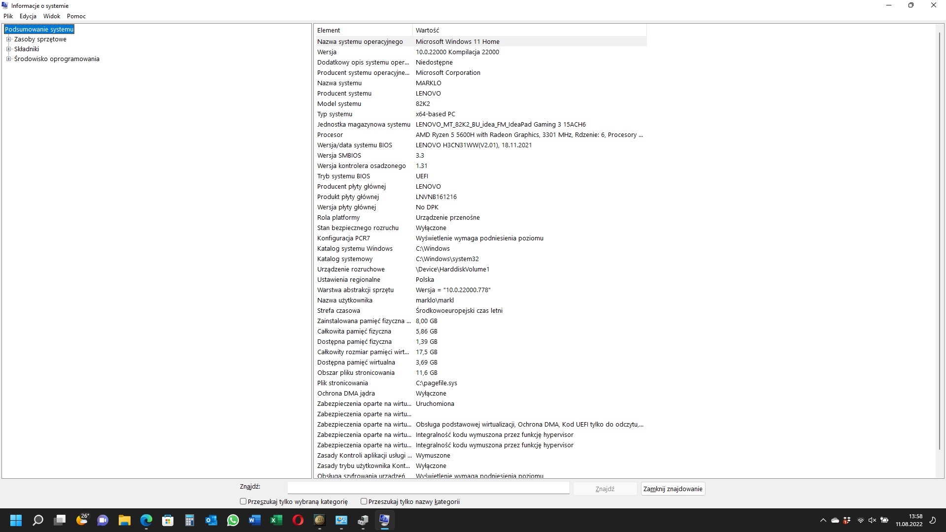Click the 'LNVNB161216' value
This screenshot has width=946, height=532.
(436, 197)
